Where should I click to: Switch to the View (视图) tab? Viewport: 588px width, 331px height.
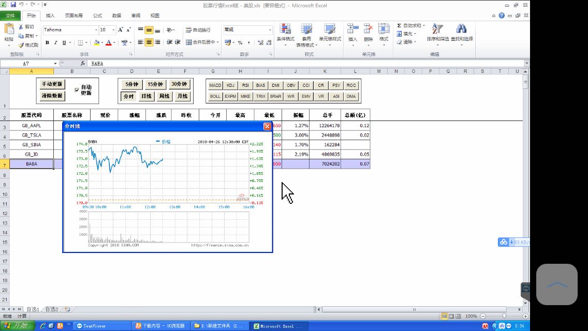click(x=155, y=16)
